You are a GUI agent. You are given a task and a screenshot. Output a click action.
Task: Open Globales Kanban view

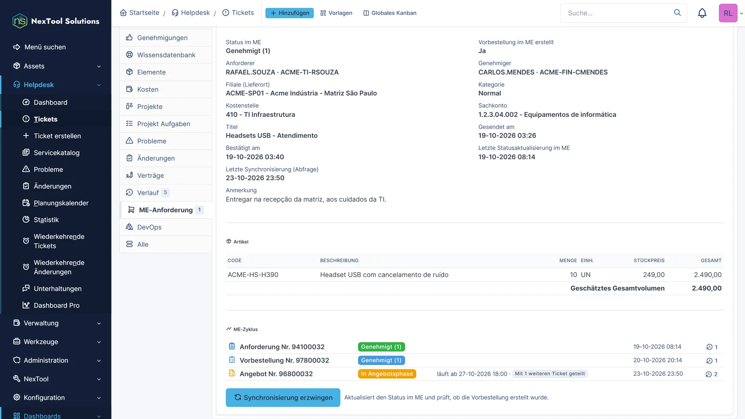tap(390, 13)
